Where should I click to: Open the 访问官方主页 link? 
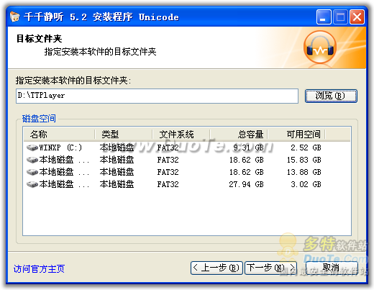point(39,269)
